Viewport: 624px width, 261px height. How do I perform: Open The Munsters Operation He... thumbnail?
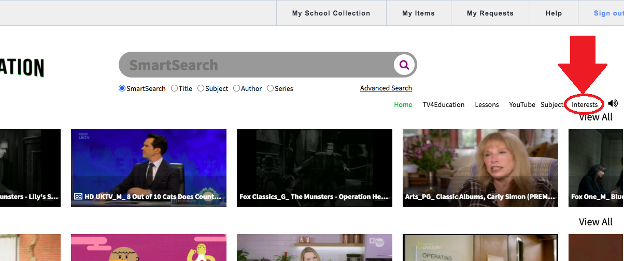[315, 168]
